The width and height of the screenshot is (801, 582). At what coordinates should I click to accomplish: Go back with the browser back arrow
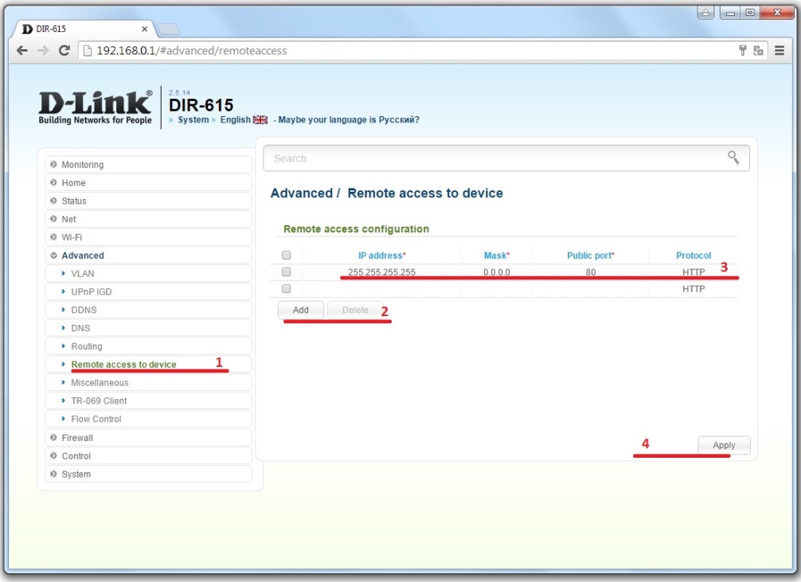[x=22, y=51]
